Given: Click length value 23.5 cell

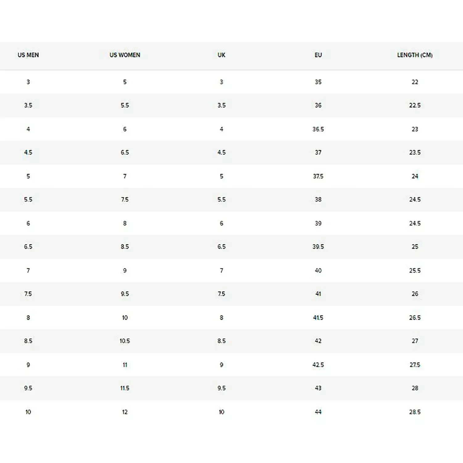Looking at the screenshot, I should point(415,152).
